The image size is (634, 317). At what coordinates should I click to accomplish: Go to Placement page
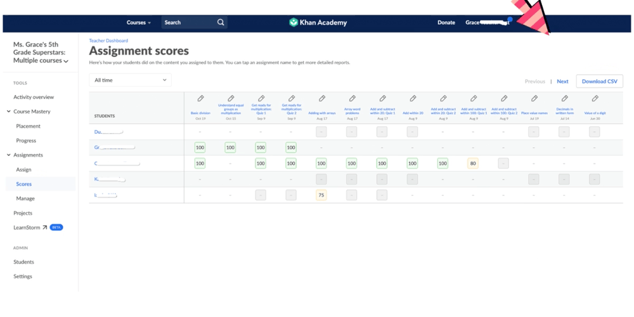click(29, 126)
